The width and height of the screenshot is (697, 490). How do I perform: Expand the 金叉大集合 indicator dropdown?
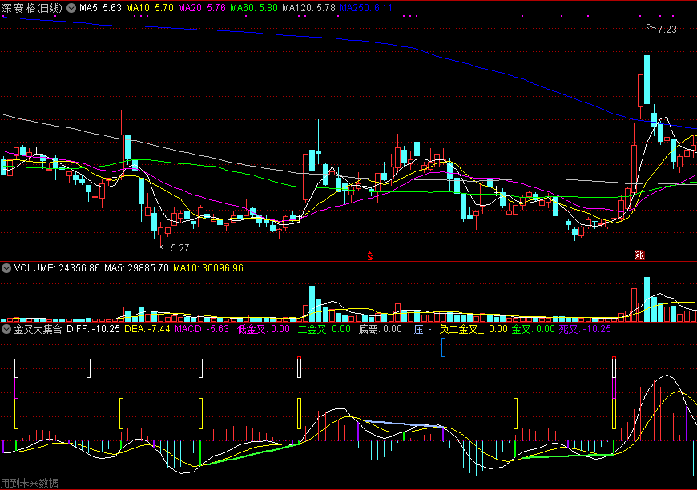[6, 329]
